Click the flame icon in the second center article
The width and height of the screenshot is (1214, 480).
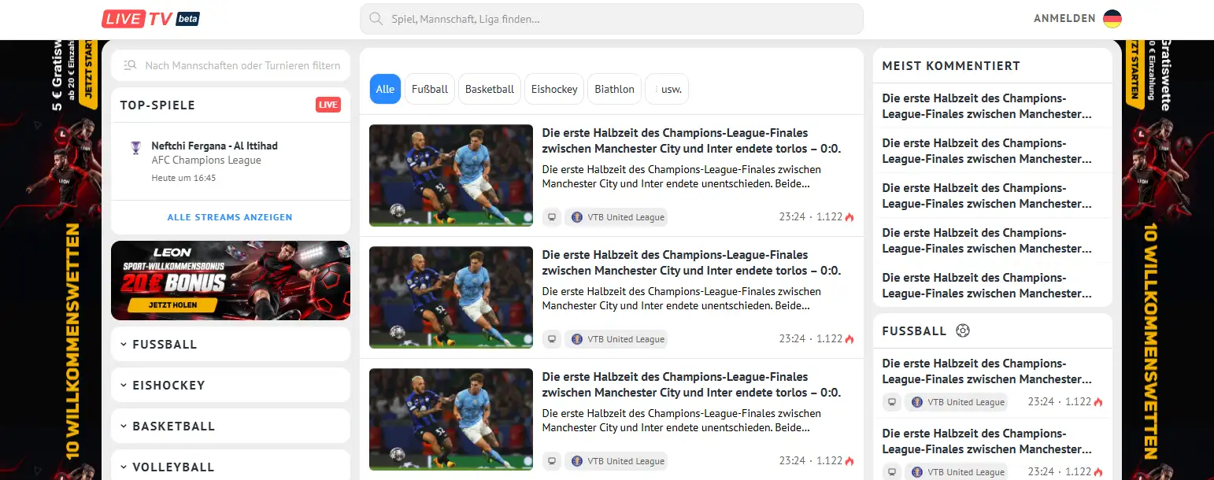[849, 339]
